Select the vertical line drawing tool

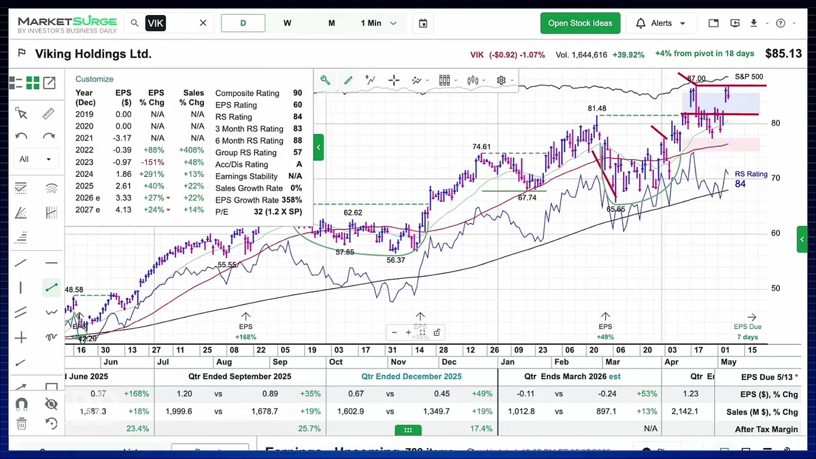(21, 288)
